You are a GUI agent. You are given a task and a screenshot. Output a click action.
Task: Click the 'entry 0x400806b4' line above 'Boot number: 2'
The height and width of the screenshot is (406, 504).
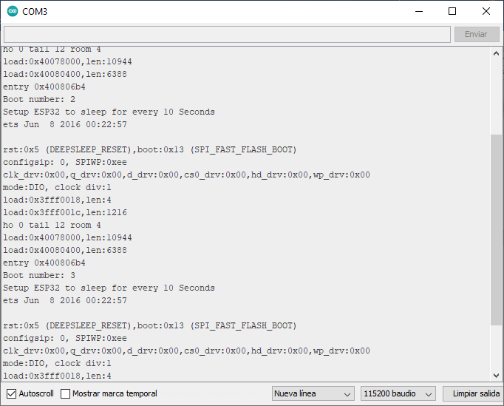coord(44,87)
